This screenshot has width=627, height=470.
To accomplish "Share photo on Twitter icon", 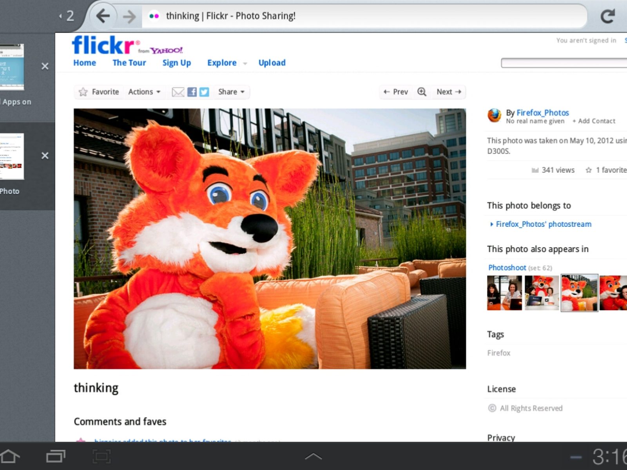I will (x=204, y=92).
